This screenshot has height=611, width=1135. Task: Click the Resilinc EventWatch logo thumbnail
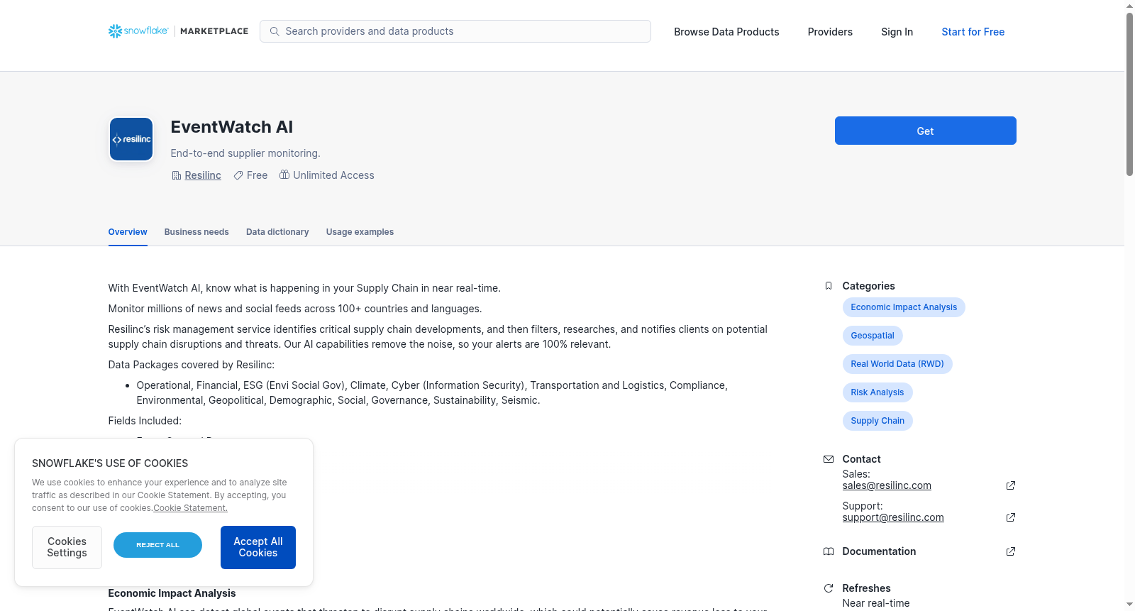(x=131, y=139)
